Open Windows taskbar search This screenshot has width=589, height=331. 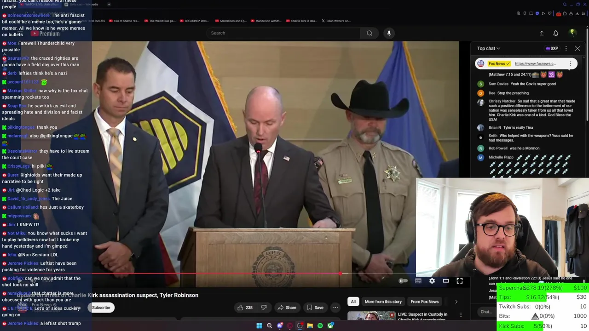pyautogui.click(x=270, y=325)
